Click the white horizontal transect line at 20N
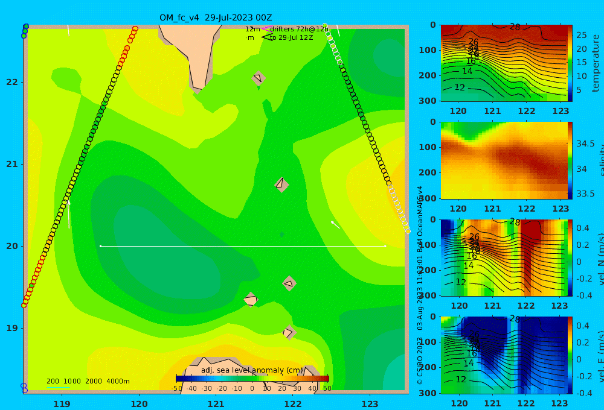Image resolution: width=604 pixels, height=410 pixels. pyautogui.click(x=243, y=246)
